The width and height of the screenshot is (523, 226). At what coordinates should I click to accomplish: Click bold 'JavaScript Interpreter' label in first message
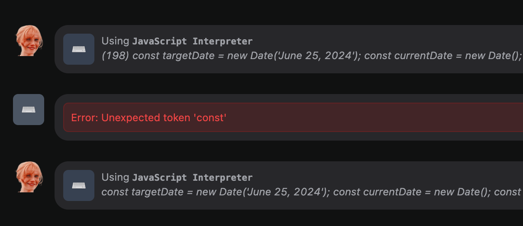click(192, 41)
